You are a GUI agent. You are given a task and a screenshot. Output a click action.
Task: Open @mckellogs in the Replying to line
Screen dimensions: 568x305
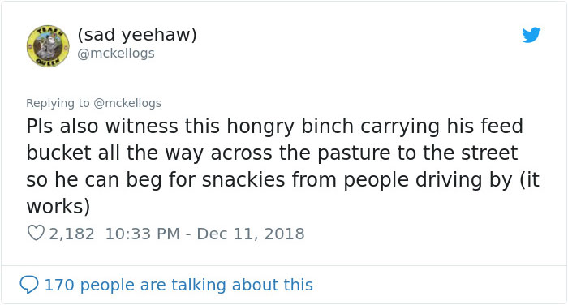click(127, 103)
